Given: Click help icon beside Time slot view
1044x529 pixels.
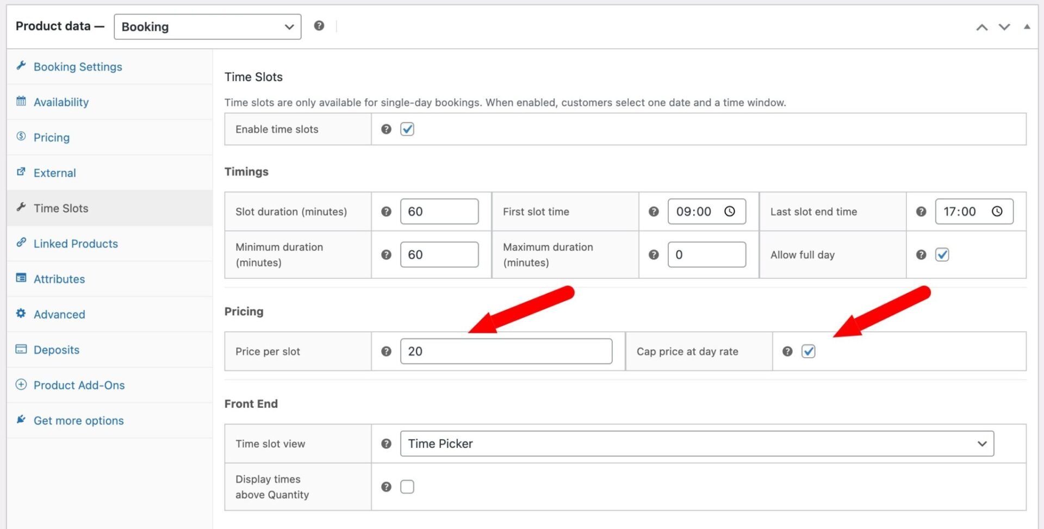Looking at the screenshot, I should 386,444.
